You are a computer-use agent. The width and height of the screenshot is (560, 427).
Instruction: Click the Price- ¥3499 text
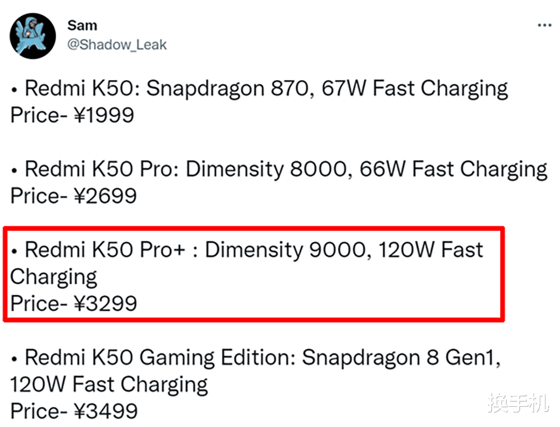(x=74, y=411)
